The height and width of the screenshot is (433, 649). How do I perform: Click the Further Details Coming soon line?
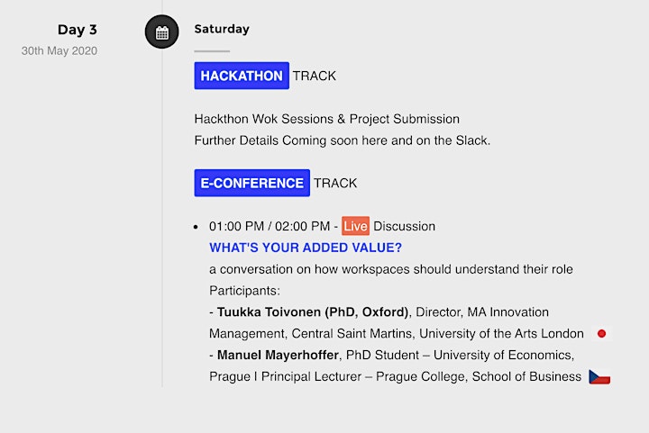(343, 140)
